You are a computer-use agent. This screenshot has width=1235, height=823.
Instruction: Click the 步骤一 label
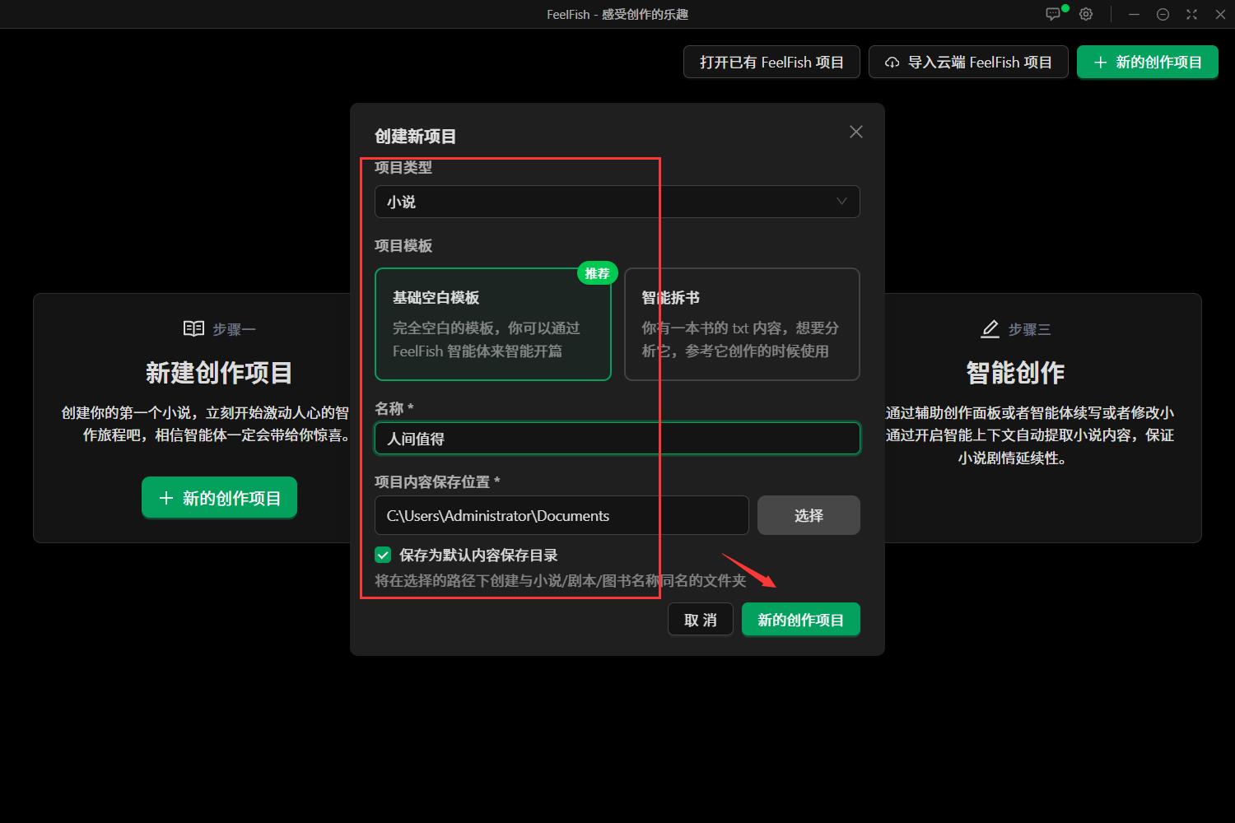click(x=234, y=329)
